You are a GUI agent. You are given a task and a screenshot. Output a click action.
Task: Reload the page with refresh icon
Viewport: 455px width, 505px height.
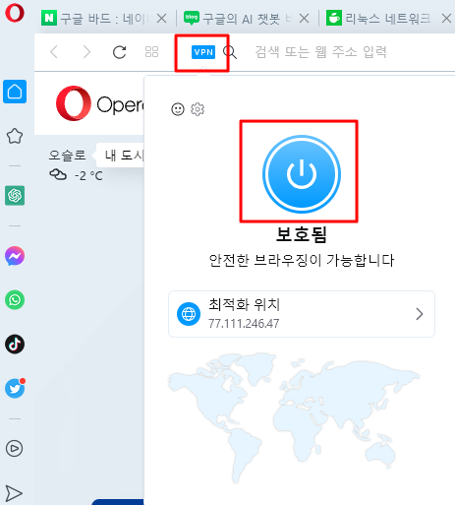click(119, 52)
